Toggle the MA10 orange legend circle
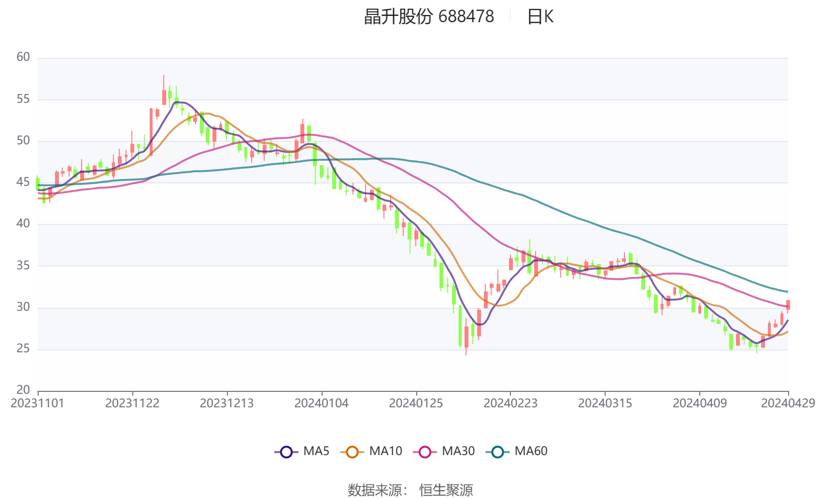The image size is (821, 499). (x=352, y=452)
